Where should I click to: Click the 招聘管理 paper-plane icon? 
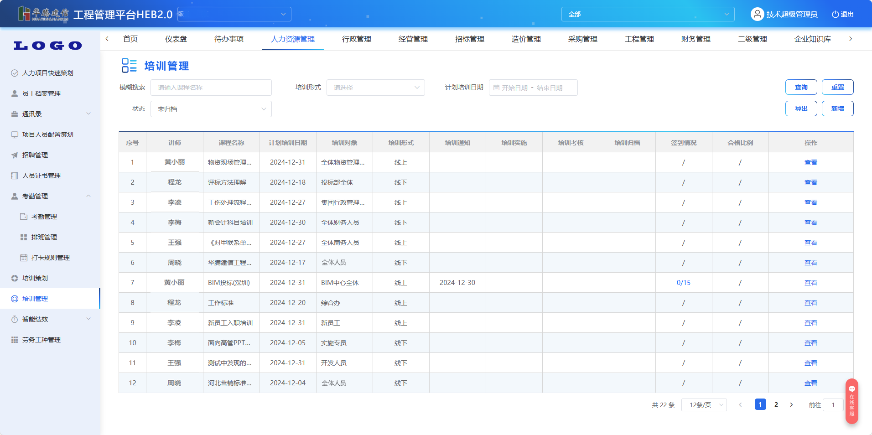pos(15,155)
